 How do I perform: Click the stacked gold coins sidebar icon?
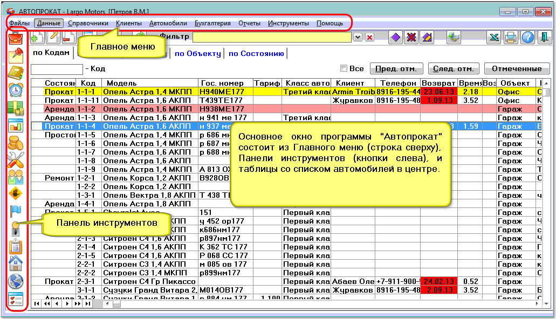click(x=16, y=143)
